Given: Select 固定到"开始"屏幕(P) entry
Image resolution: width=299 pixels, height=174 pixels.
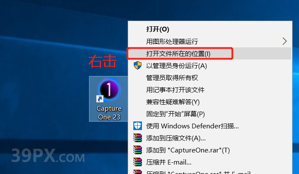Looking at the screenshot, I should pos(210,114).
